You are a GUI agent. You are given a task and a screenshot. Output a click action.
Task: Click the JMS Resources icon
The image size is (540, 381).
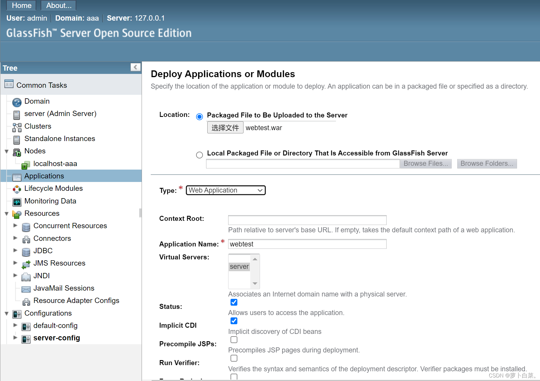(26, 264)
